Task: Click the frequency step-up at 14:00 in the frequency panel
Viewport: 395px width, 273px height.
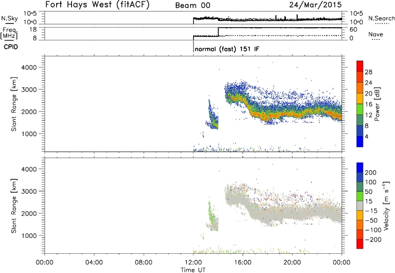Action: (x=218, y=32)
